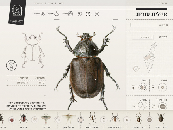Screen dimensions: 173x130
Task: Click the red circle icon in the bottom strip
Action: (12, 120)
